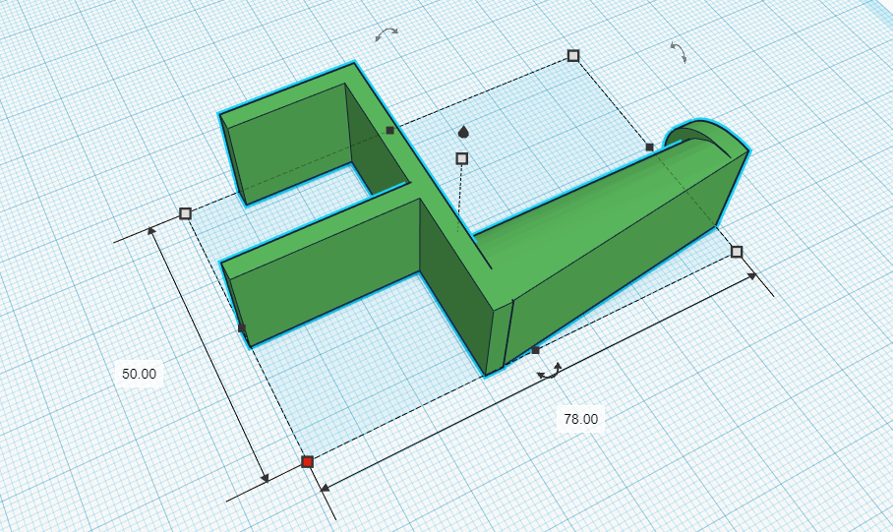Select white corner handle beside the rounded hook end
This screenshot has width=893, height=532.
[737, 252]
